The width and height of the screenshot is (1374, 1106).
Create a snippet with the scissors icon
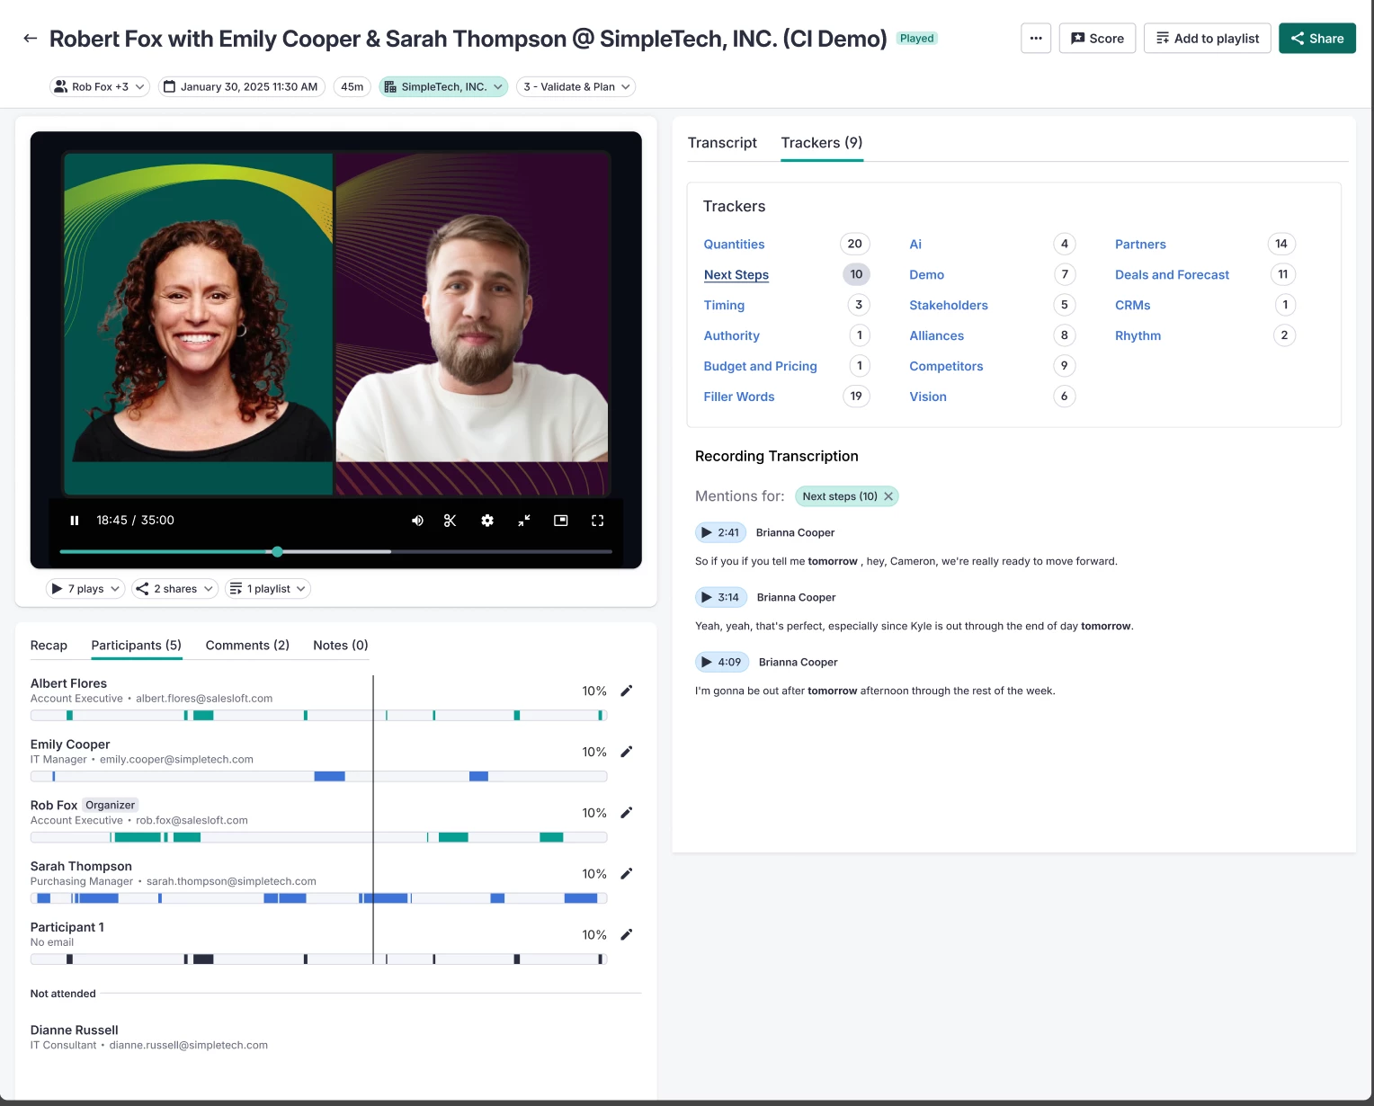[451, 521]
